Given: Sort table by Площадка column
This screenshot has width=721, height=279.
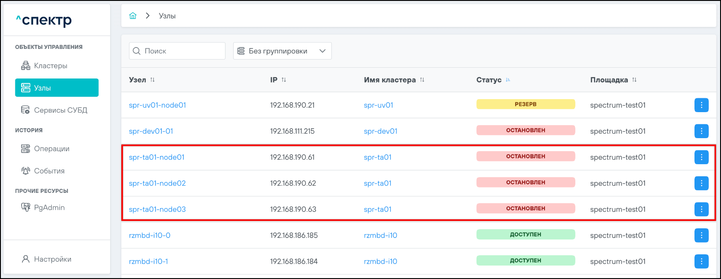Looking at the screenshot, I should click(x=634, y=80).
